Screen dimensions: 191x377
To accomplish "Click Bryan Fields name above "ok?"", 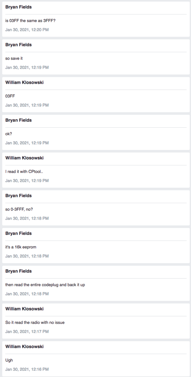I will (19, 120).
